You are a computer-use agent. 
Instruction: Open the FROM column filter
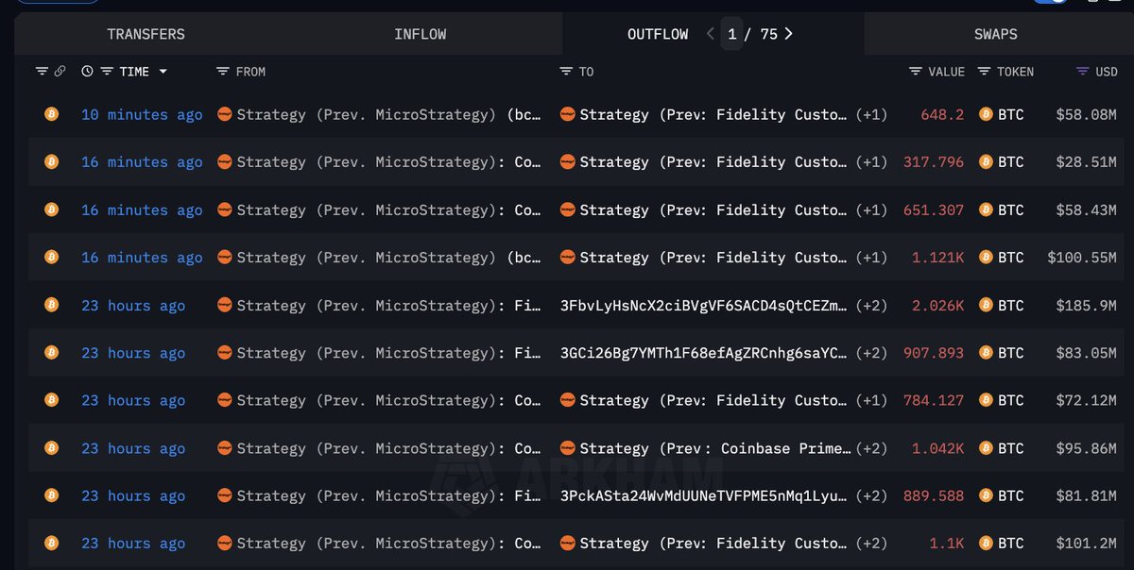click(x=223, y=72)
